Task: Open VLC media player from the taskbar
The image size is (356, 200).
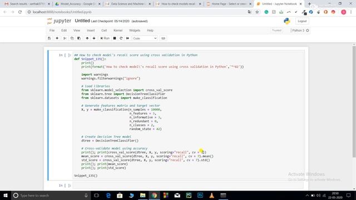Action: point(211,195)
